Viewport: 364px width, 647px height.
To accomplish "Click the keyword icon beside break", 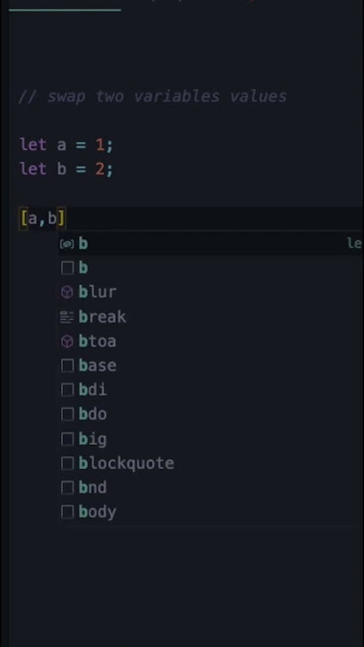I will click(x=67, y=317).
